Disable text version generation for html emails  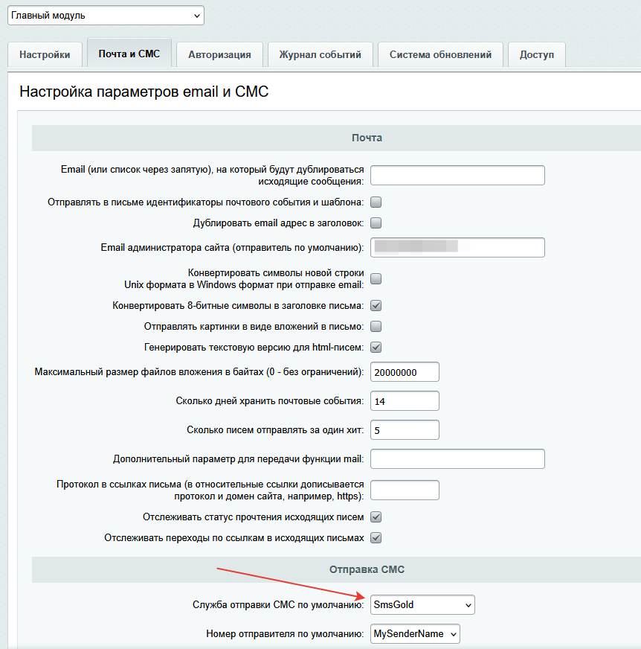[x=376, y=347]
